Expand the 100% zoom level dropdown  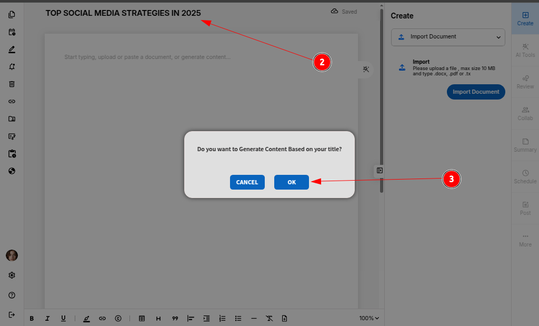click(x=369, y=318)
